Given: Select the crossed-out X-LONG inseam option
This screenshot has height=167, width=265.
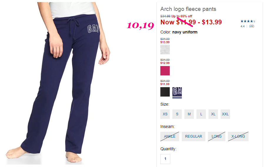Looking at the screenshot, I should pos(238,136).
